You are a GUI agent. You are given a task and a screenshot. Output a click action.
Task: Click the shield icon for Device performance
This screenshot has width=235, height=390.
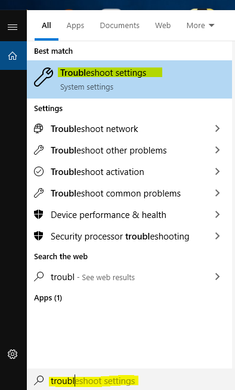point(39,214)
